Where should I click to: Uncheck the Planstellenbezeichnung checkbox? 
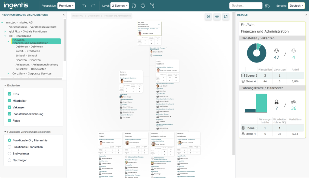tap(9, 114)
